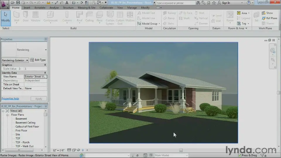Open the Area dropdown arrow
Viewport: 281px width, 158px height.
(249, 13)
